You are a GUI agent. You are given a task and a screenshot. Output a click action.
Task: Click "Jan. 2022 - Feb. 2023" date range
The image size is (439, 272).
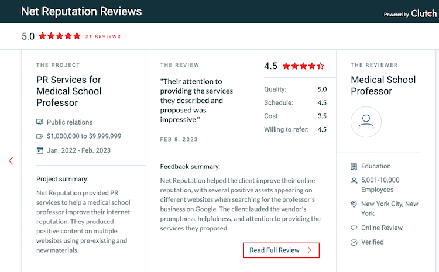point(78,150)
